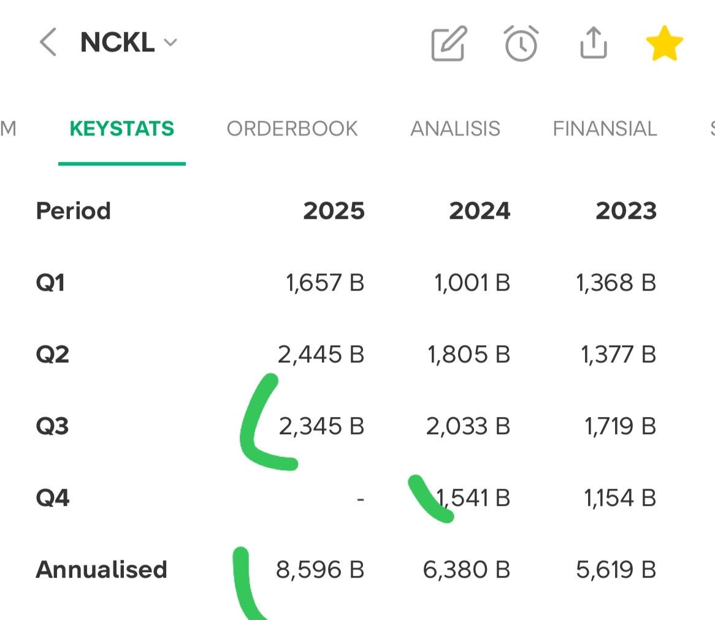This screenshot has height=620, width=715.
Task: Tap the back arrow icon
Action: (48, 43)
